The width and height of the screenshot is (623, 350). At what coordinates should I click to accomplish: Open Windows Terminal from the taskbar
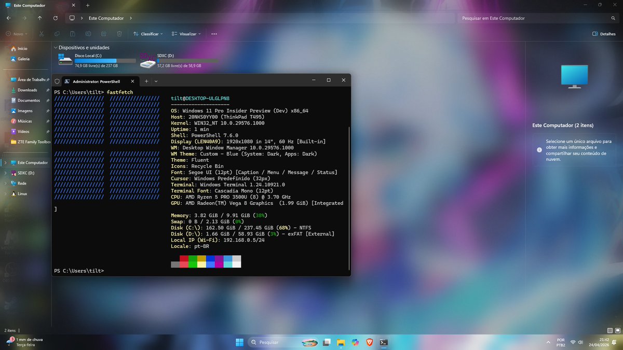tap(383, 342)
